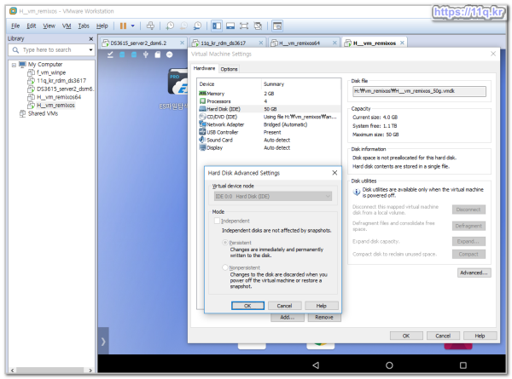The width and height of the screenshot is (512, 379).
Task: Click the Unity mode toolbar icon
Action: click(258, 26)
